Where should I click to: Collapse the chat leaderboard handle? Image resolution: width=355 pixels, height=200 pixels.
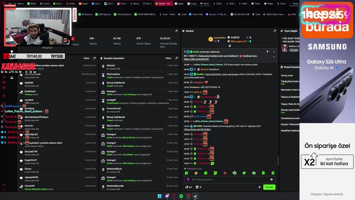pyautogui.click(x=230, y=46)
